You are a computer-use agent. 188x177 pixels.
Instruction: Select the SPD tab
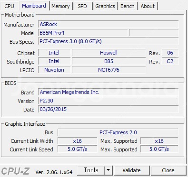click(82, 6)
